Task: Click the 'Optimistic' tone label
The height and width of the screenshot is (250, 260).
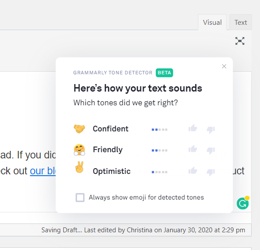Action: click(112, 171)
